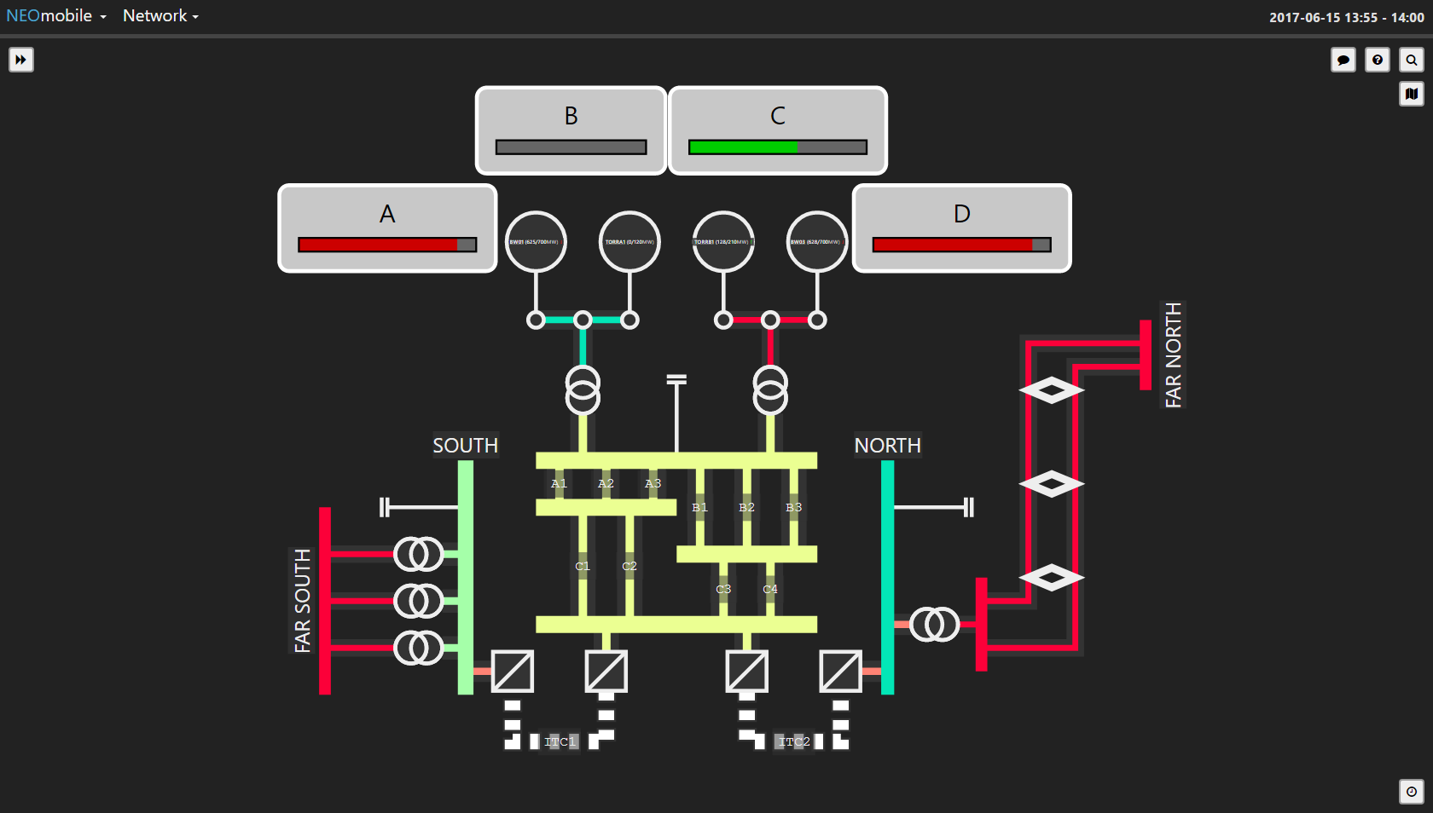The image size is (1433, 813).
Task: Toggle the map overview icon
Action: pyautogui.click(x=1412, y=94)
